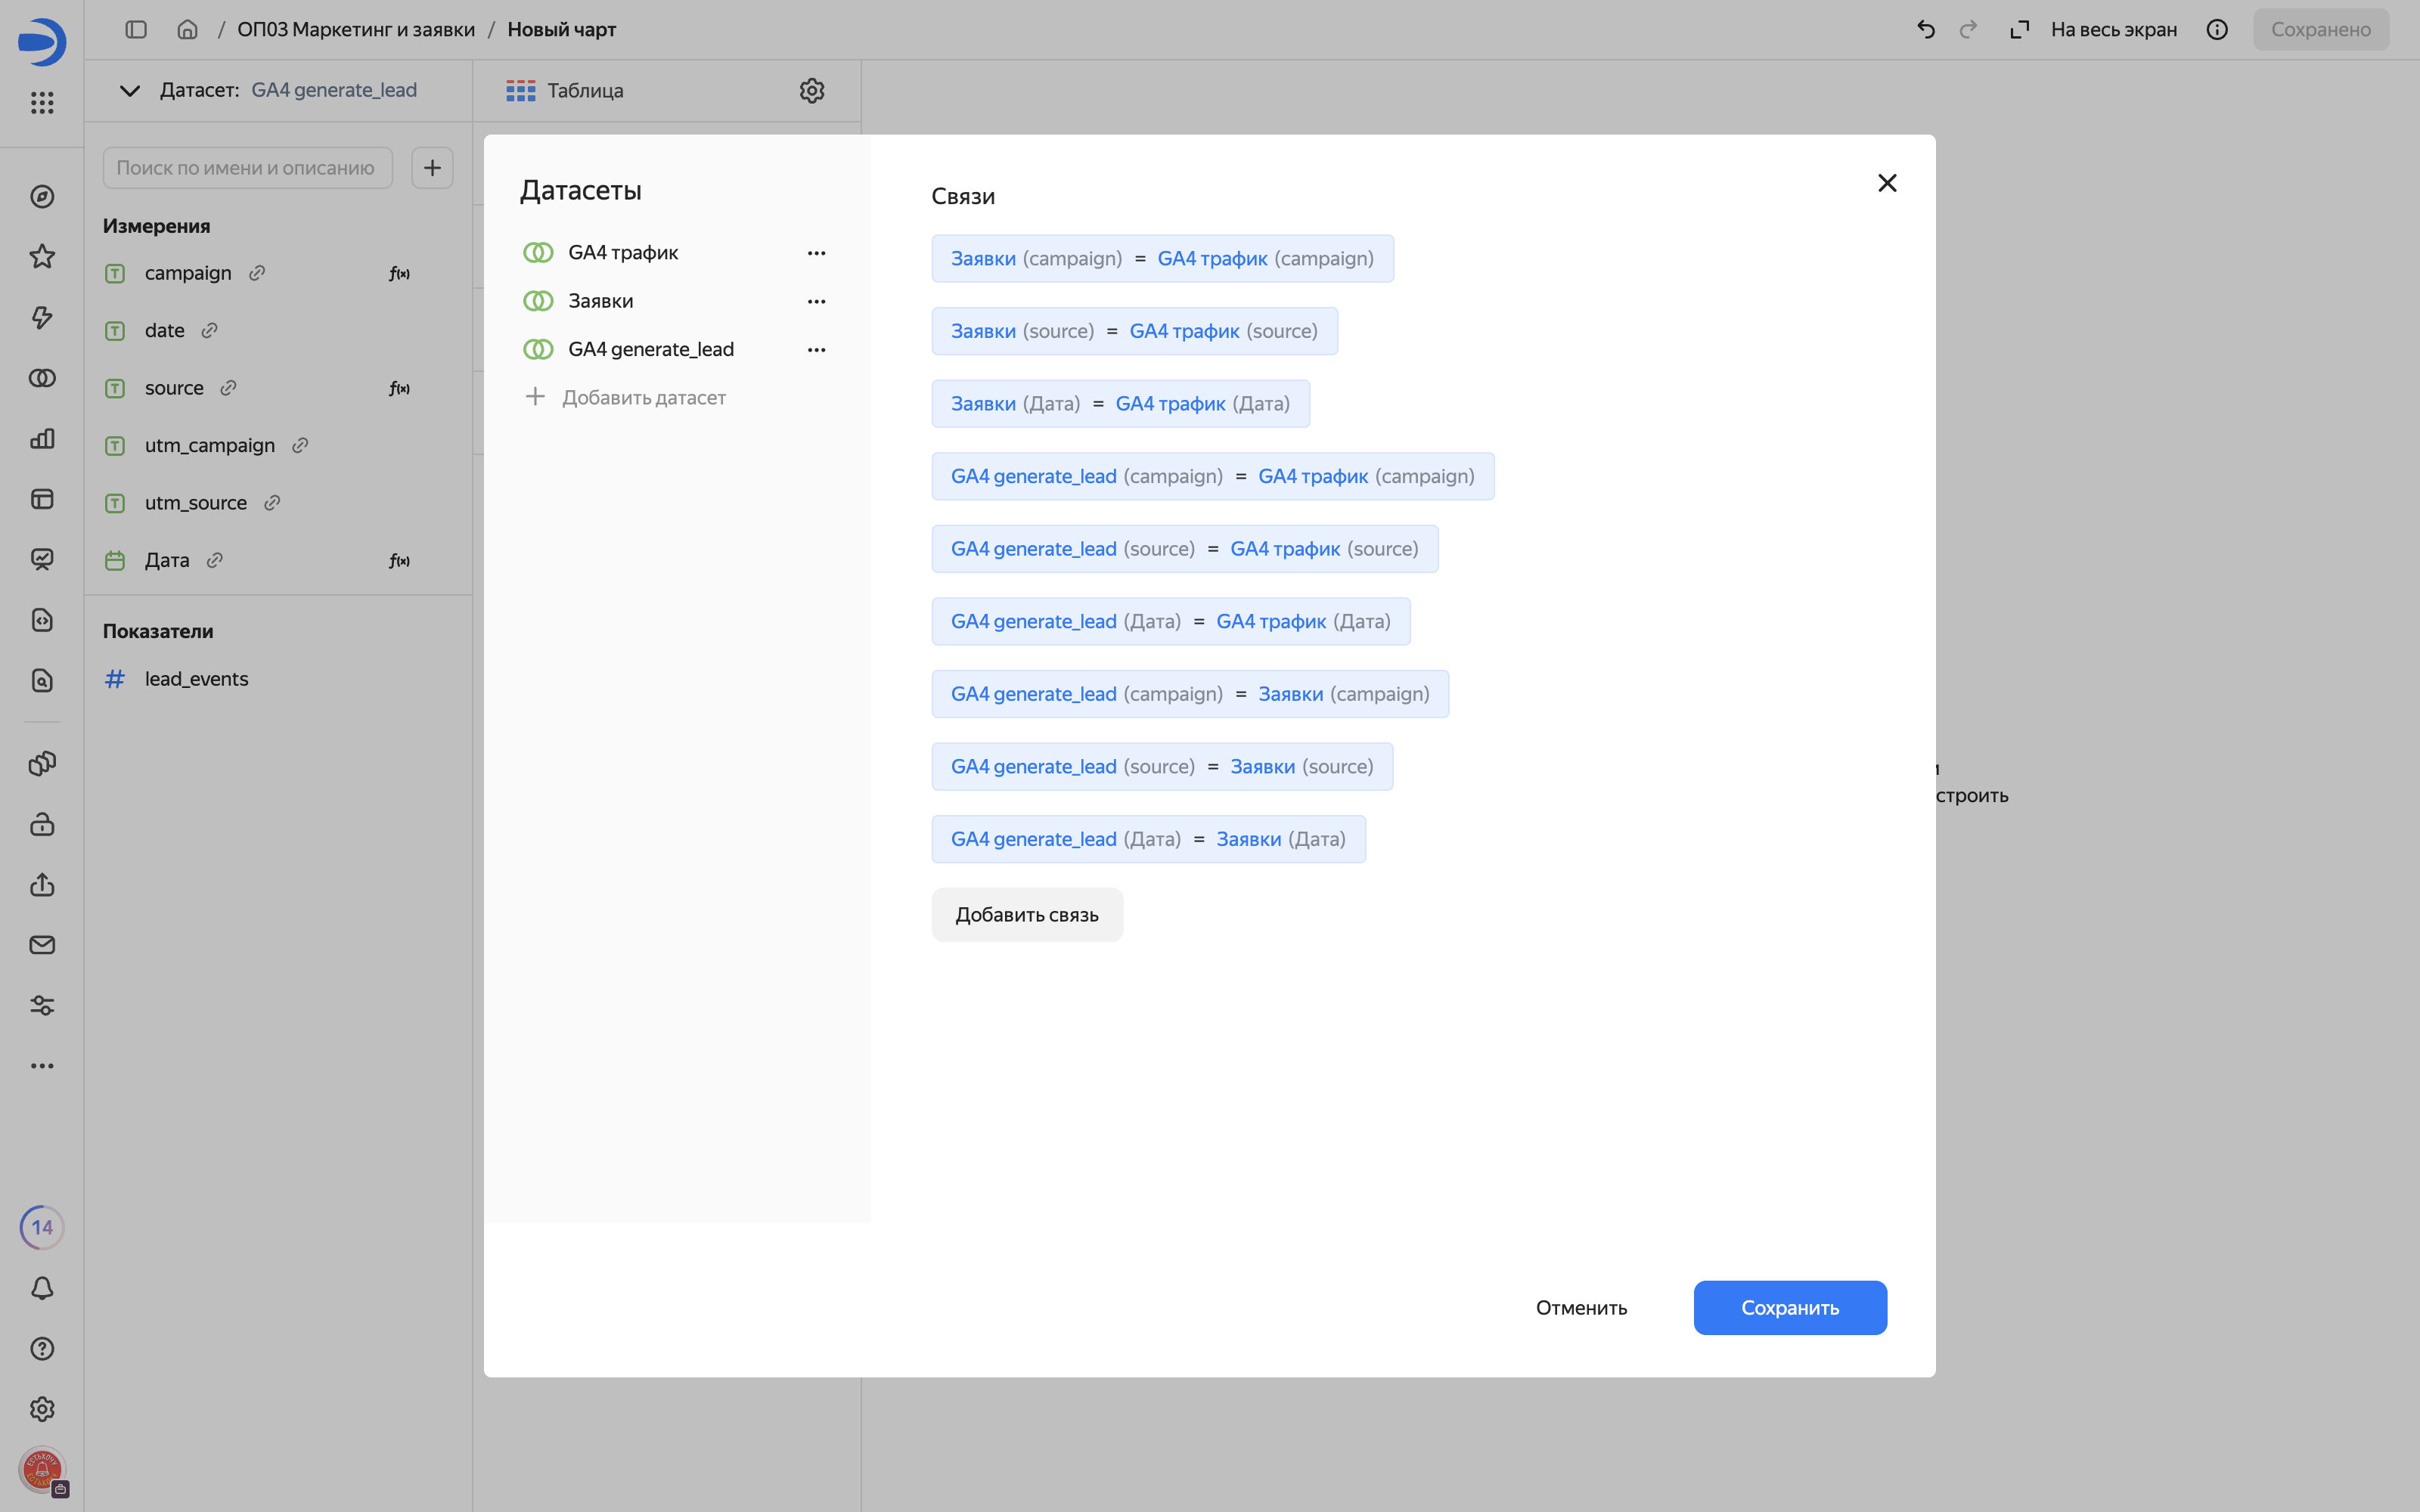2420x1512 pixels.
Task: Open the sliders icon in sidebar
Action: click(42, 1005)
